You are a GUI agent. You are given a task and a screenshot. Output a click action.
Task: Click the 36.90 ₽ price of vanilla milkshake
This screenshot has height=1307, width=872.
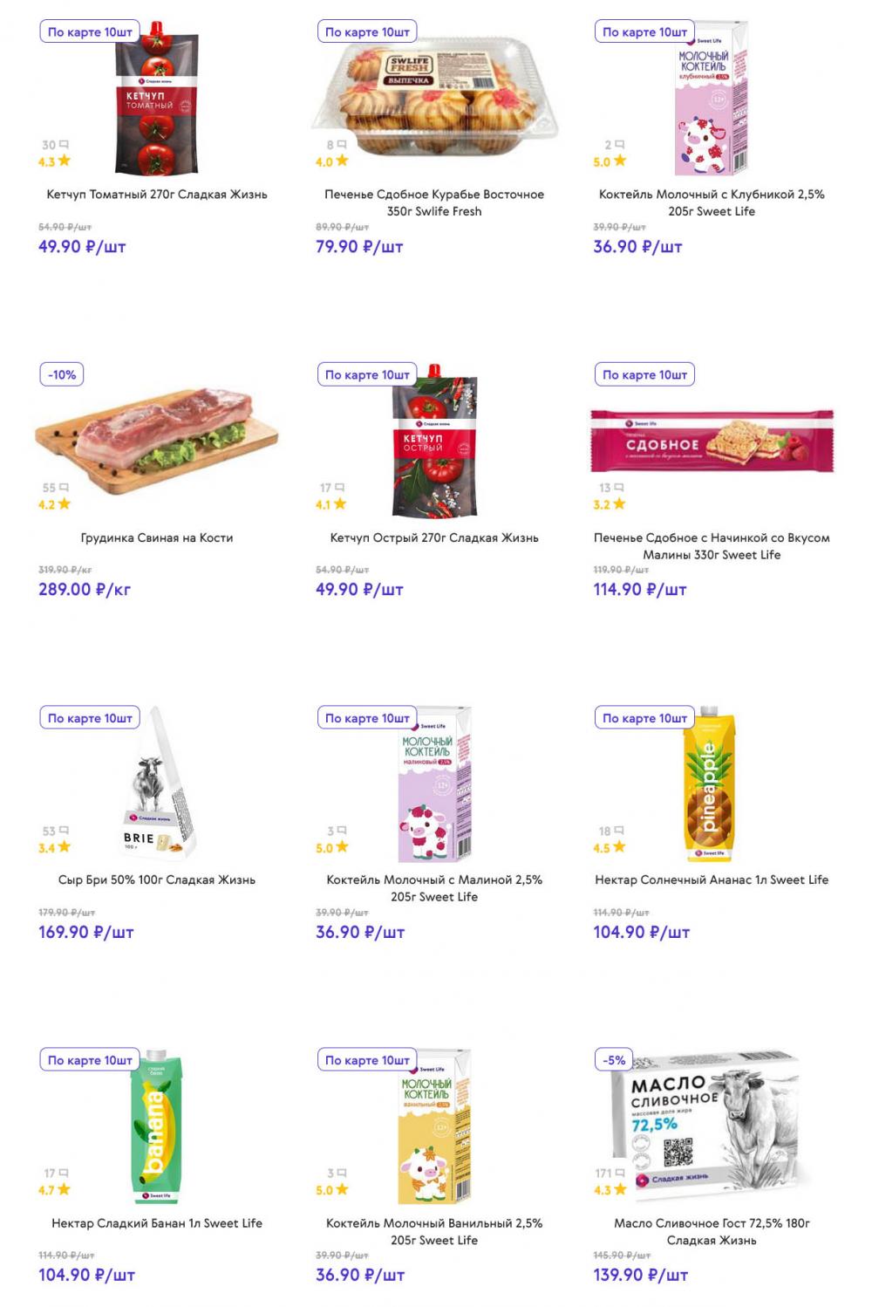[360, 1275]
